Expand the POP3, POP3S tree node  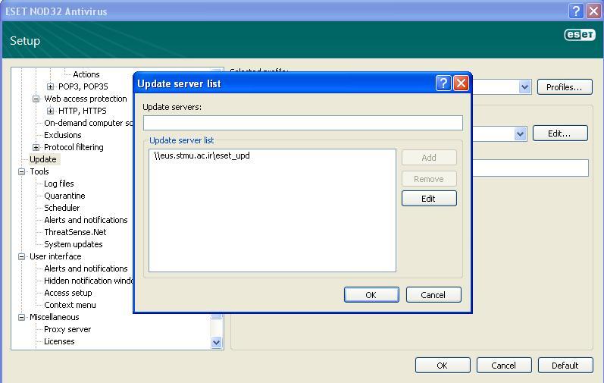51,86
